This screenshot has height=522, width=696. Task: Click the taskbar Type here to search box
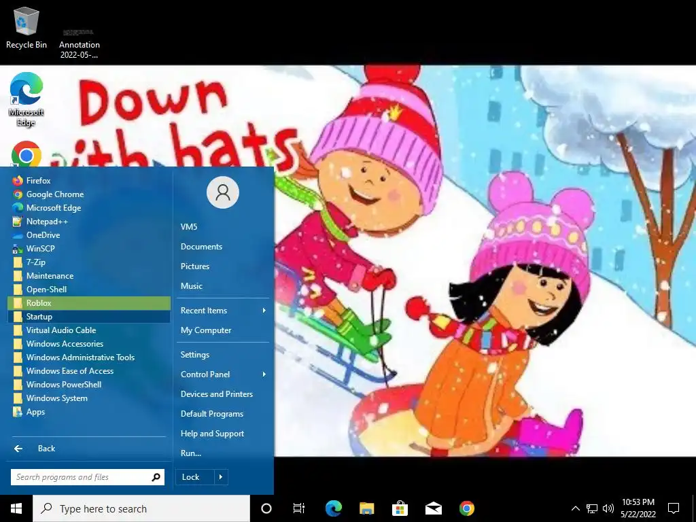141,508
